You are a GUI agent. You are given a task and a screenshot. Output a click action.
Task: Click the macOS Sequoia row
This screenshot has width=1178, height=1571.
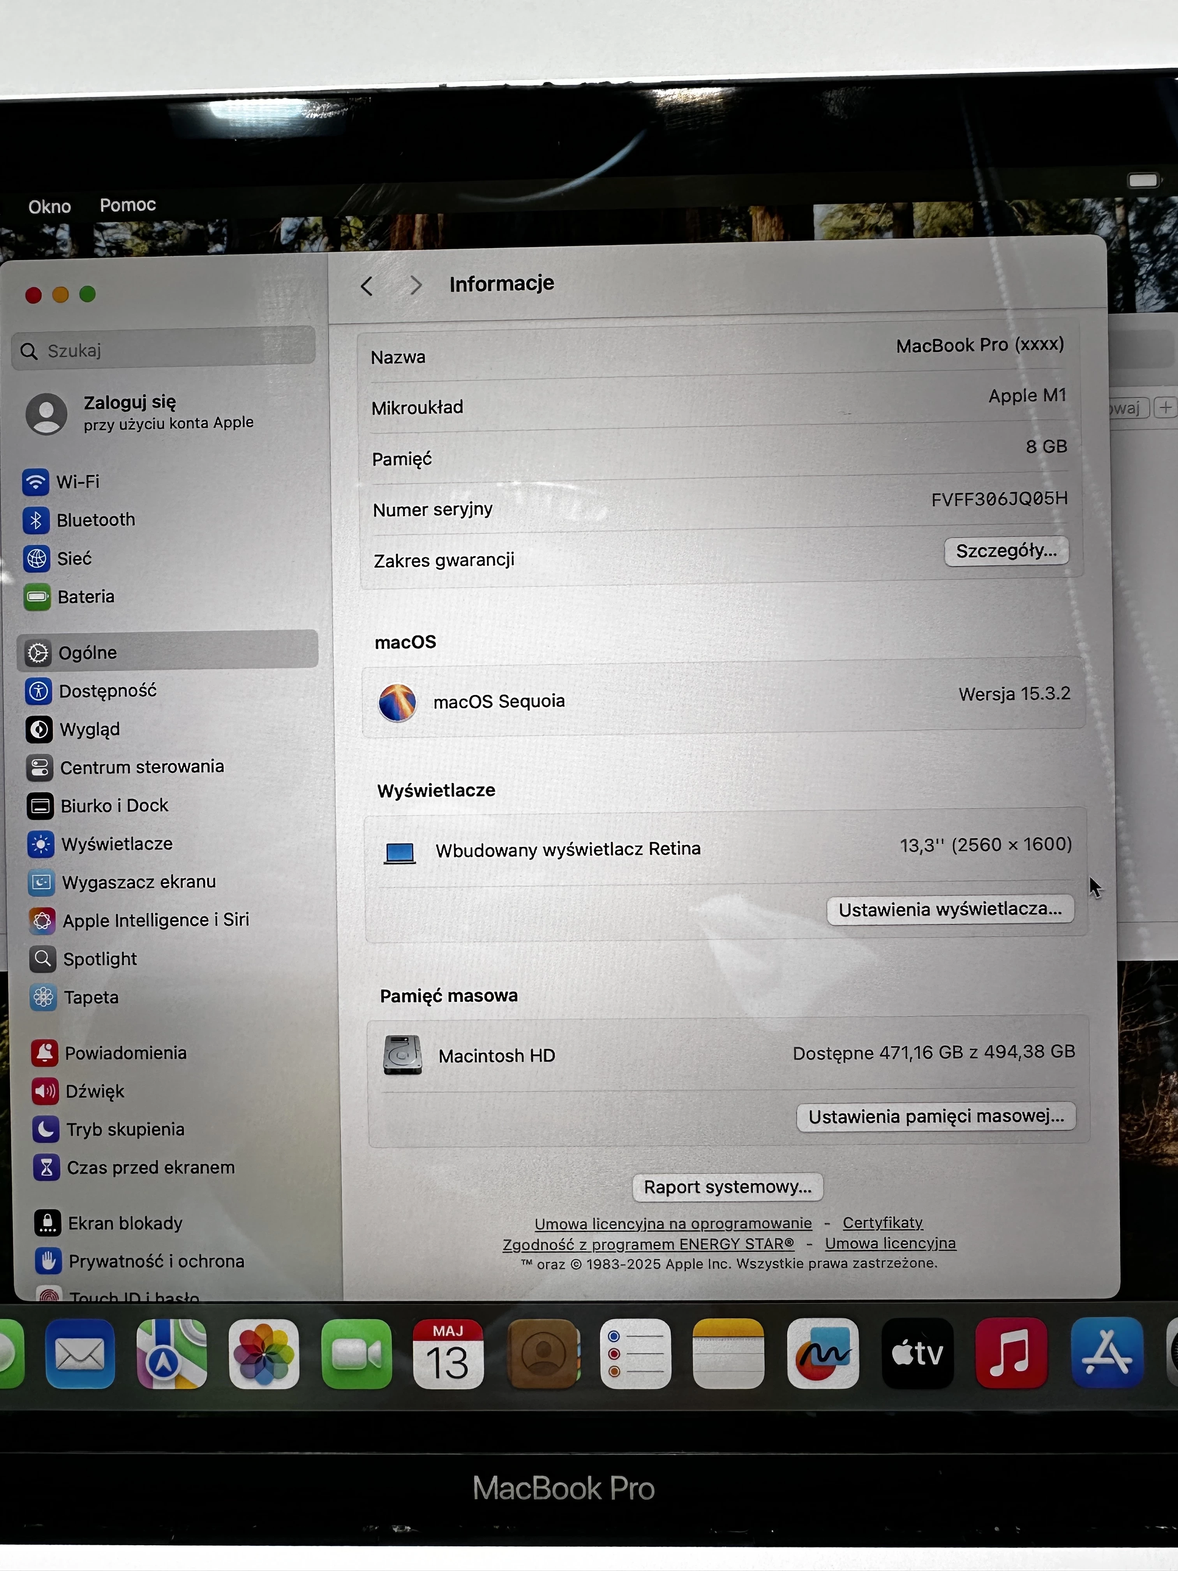pyautogui.click(x=723, y=698)
